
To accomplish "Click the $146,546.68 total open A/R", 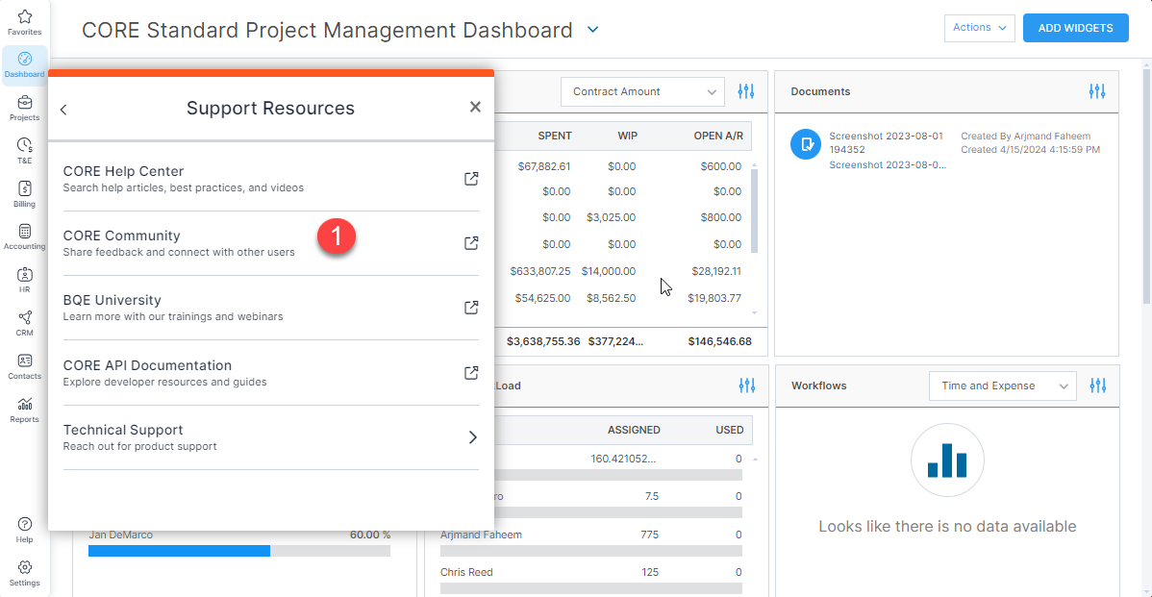I will click(720, 341).
